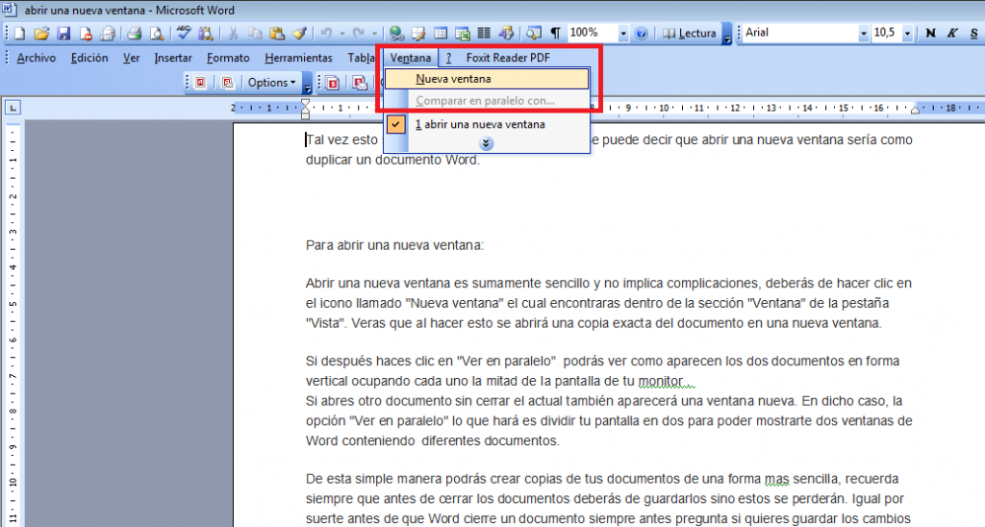Click the underlined word 'monitor' in the text

click(660, 381)
